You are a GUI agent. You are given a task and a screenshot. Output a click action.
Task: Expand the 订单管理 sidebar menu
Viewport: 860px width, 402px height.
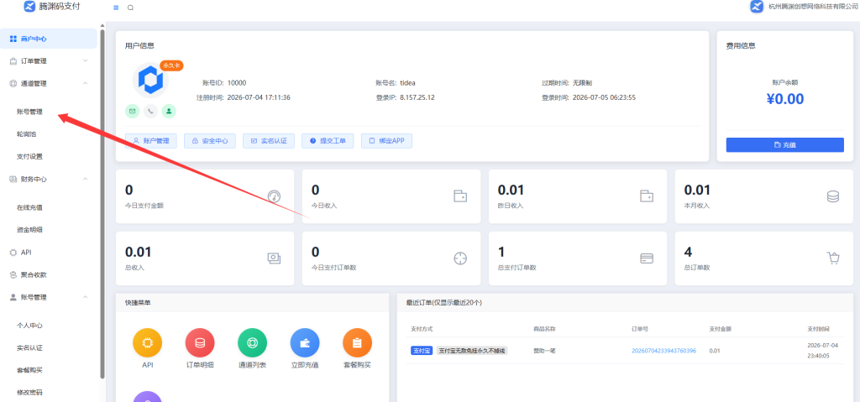(x=48, y=61)
